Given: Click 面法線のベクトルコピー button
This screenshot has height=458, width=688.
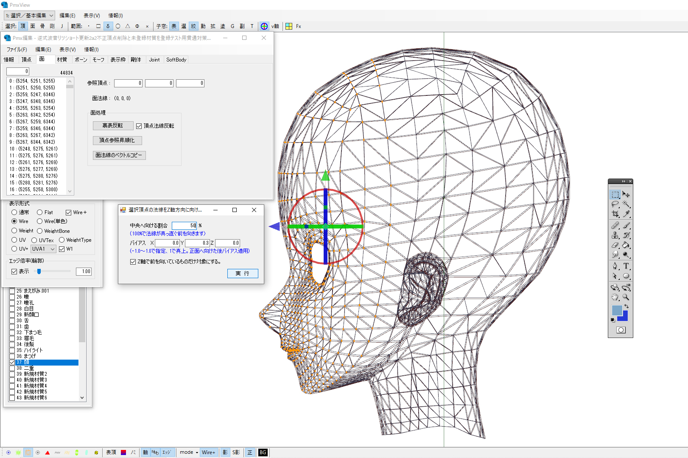Looking at the screenshot, I should 119,155.
